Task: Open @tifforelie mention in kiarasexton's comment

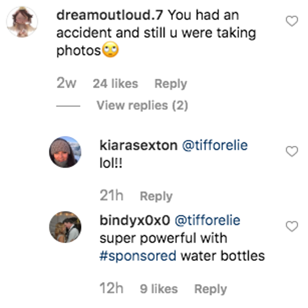Action: (215, 145)
